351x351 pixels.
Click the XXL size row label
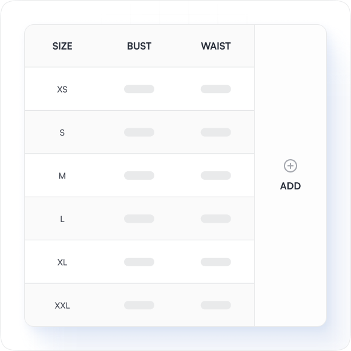[62, 306]
